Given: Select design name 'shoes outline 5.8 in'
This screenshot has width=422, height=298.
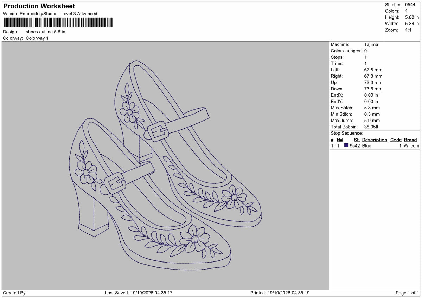Looking at the screenshot, I should click(x=46, y=32).
